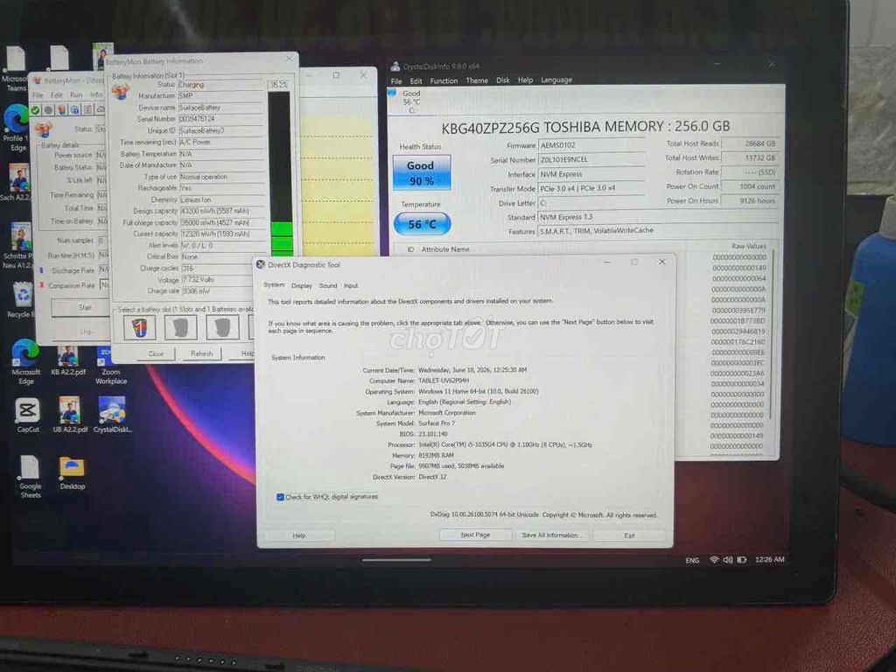
Task: Switch to Display tab in DirectX Diagnostic Tool
Action: (x=302, y=286)
